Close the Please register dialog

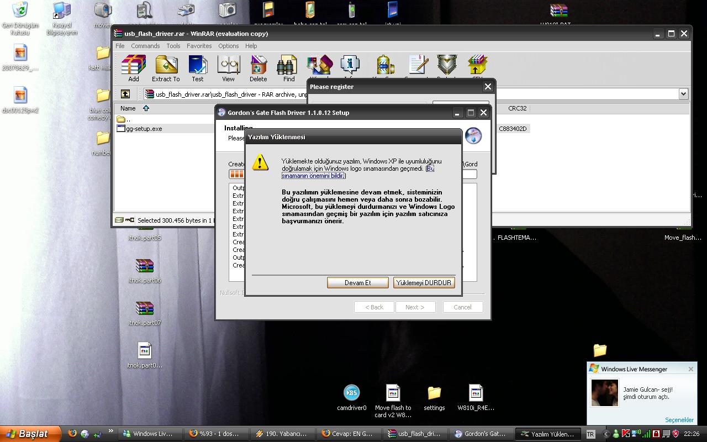click(x=488, y=87)
